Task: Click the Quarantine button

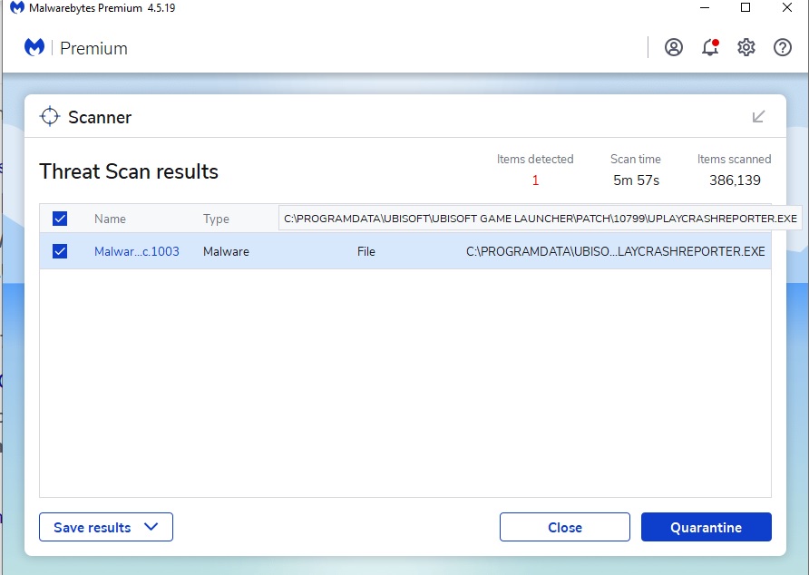Action: tap(706, 527)
